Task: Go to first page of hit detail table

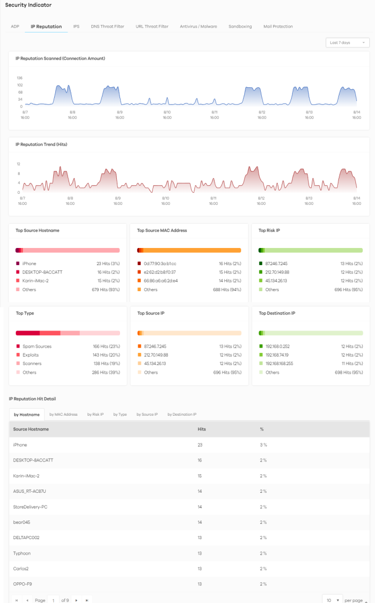Action: pos(16,600)
